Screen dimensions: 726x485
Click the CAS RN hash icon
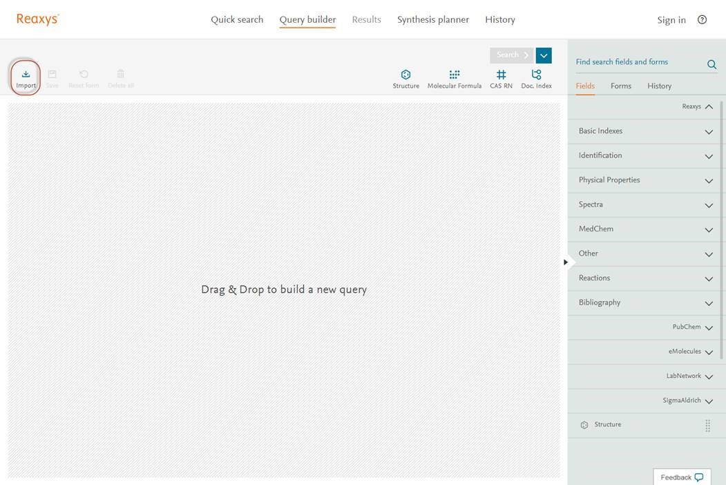pyautogui.click(x=501, y=75)
